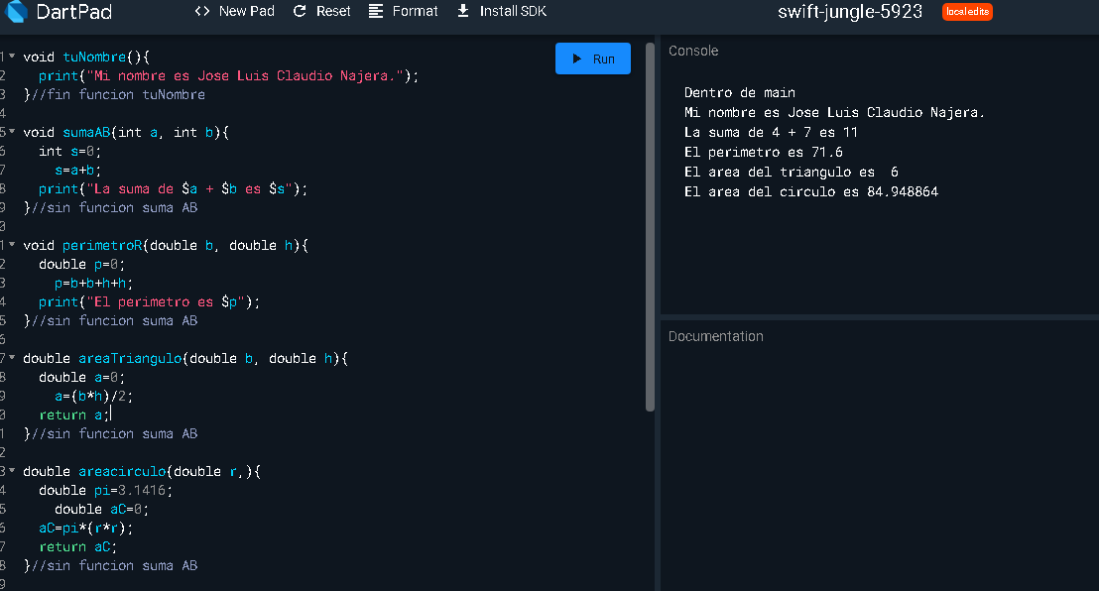Click the 'return a;' code line
Image resolution: width=1099 pixels, height=591 pixels.
point(74,415)
